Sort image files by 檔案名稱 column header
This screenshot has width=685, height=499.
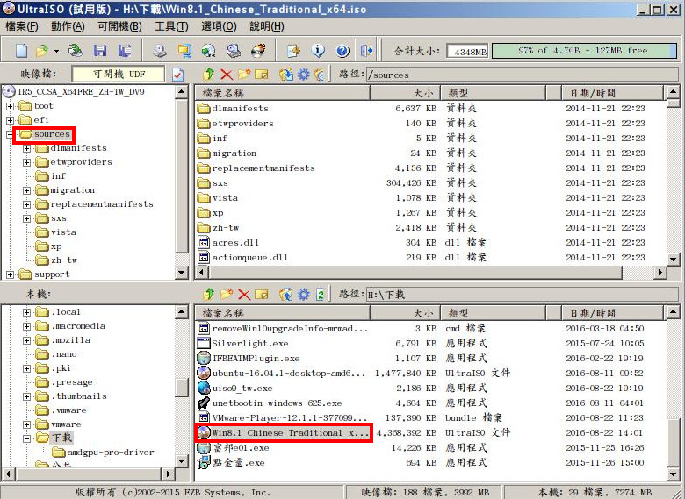[x=283, y=93]
